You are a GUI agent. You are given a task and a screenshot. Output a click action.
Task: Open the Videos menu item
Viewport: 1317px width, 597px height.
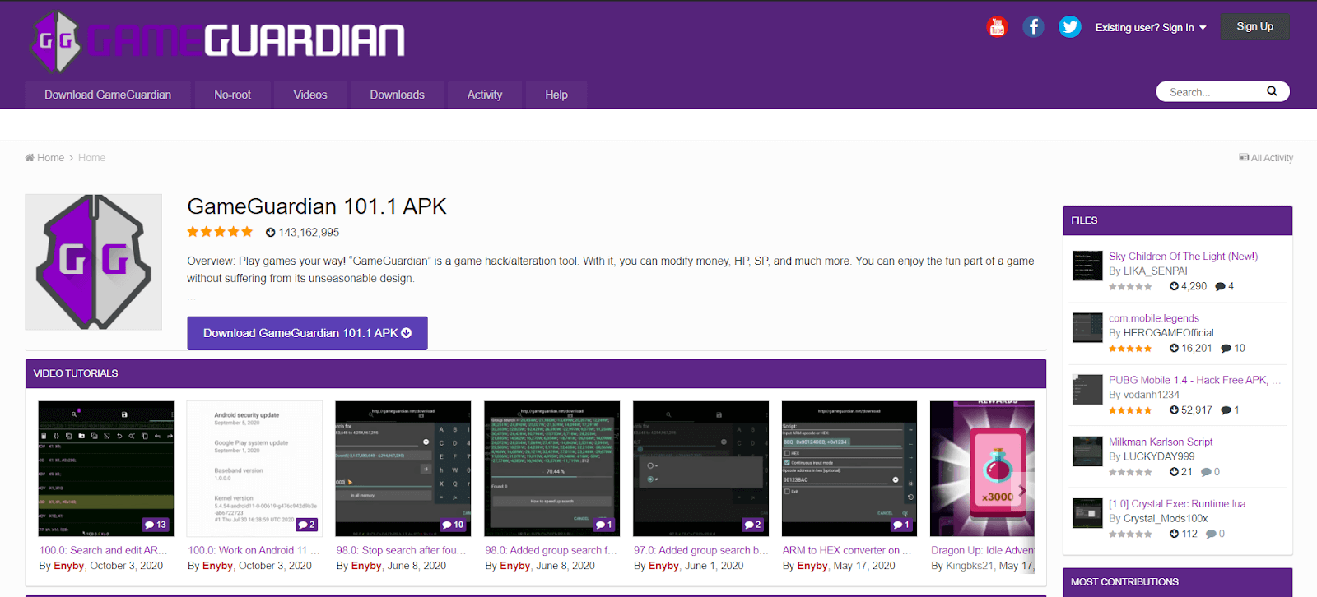(310, 95)
